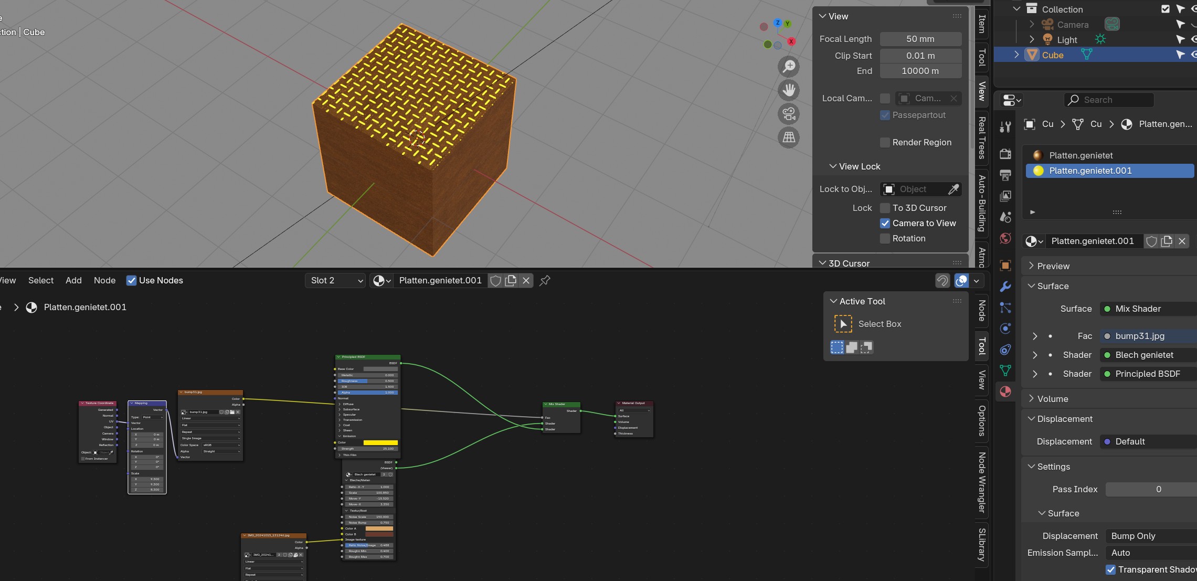Select the Platten.genietet material slot

(x=1081, y=155)
